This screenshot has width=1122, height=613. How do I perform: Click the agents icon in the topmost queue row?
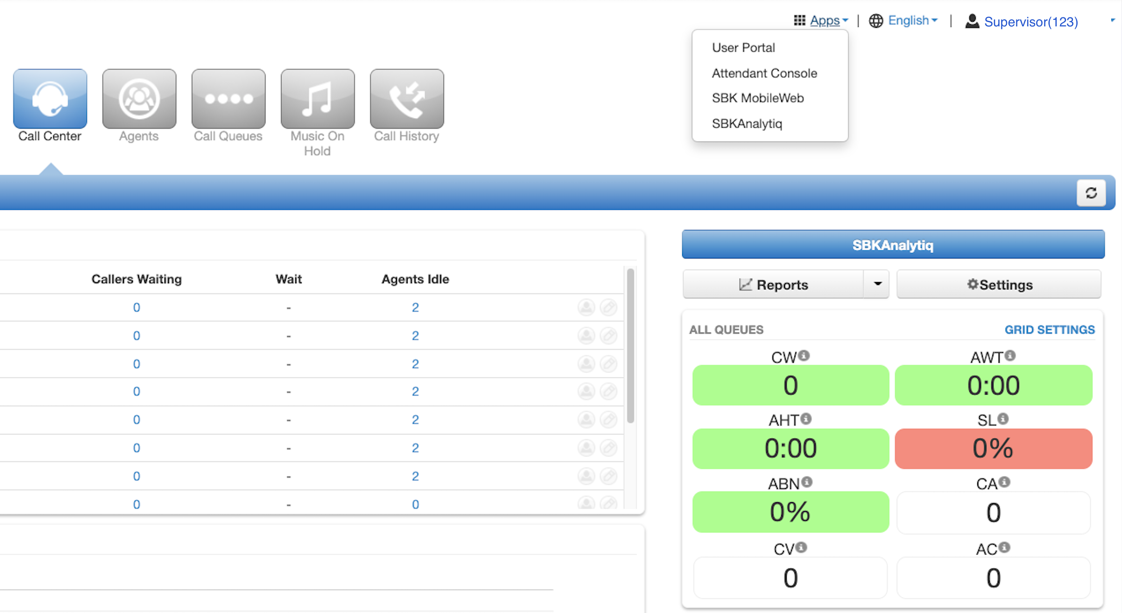[586, 307]
